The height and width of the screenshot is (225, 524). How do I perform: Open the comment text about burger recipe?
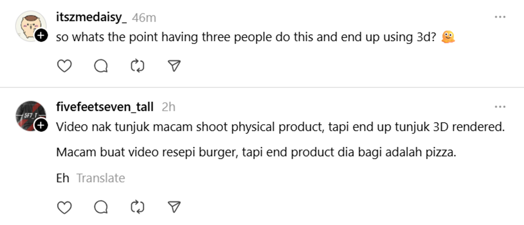256,153
